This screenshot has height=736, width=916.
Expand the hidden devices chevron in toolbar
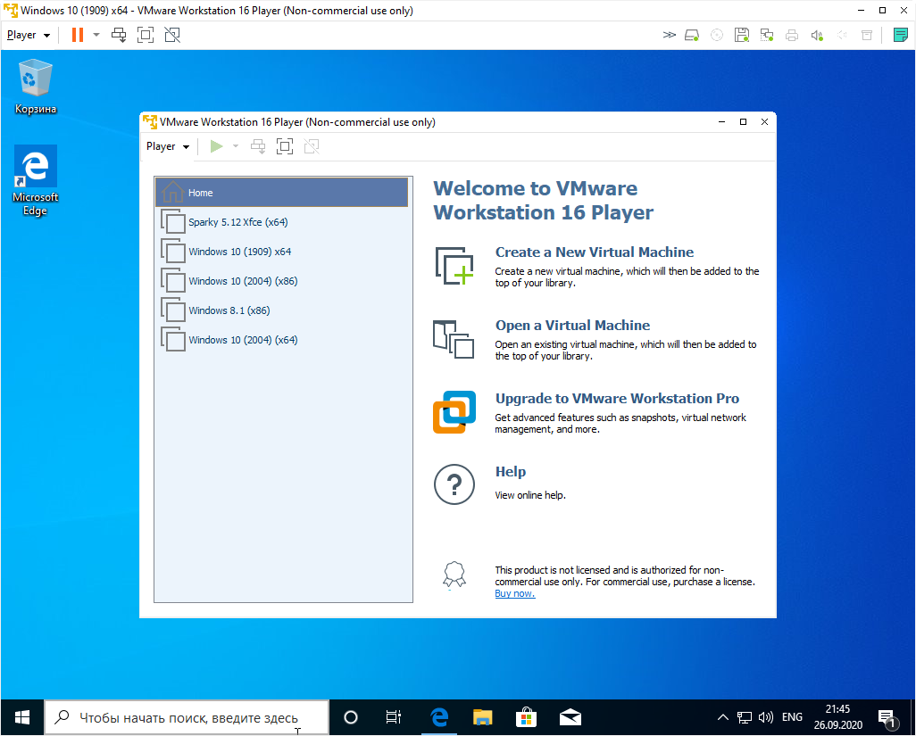669,35
